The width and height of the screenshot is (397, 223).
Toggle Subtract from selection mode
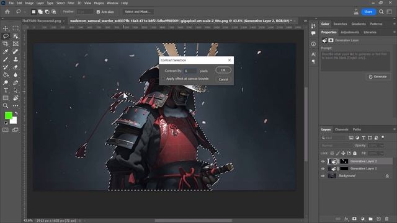coord(47,12)
